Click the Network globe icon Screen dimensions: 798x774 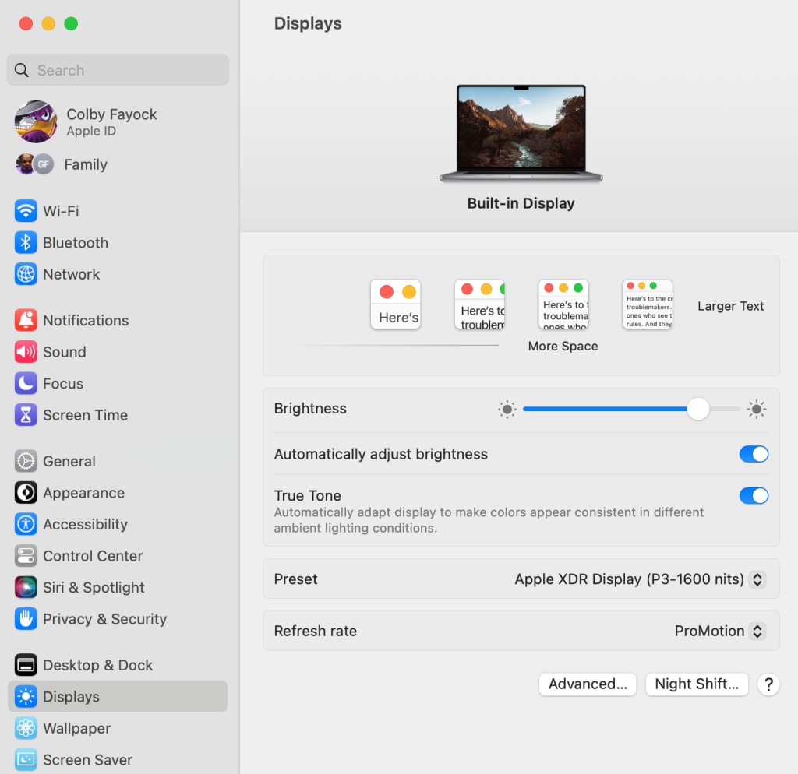(26, 273)
